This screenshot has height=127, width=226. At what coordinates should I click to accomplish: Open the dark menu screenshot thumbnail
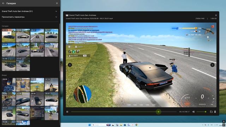coord(37,113)
